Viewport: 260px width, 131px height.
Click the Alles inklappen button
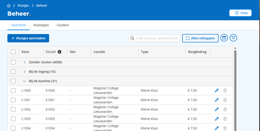pyautogui.click(x=200, y=38)
